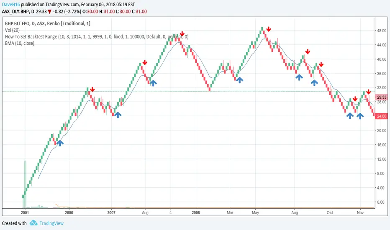Screen dimensions: 390x230
Task: Click the Oct time axis label
Action: point(330,212)
